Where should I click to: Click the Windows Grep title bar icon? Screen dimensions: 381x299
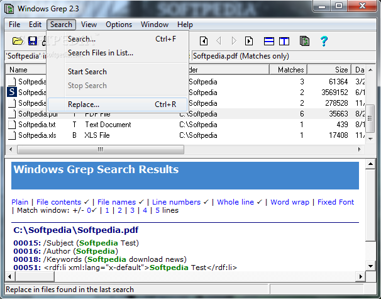(x=10, y=9)
